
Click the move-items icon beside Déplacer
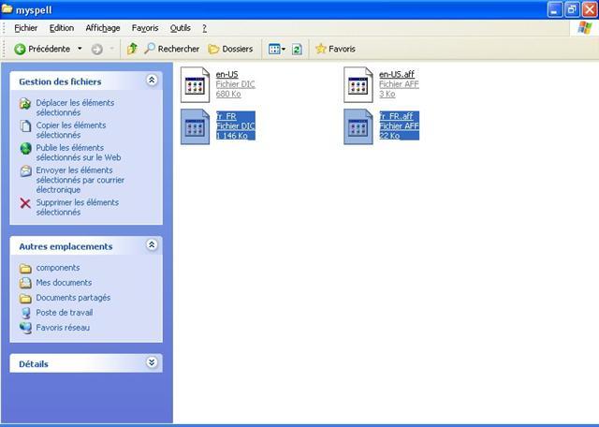pos(25,103)
